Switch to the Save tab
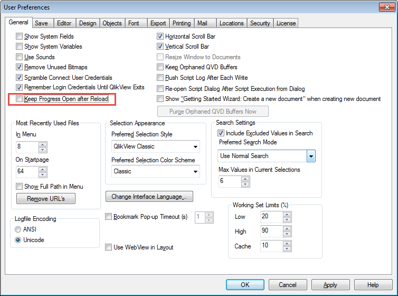The width and height of the screenshot is (398, 296). coord(43,23)
